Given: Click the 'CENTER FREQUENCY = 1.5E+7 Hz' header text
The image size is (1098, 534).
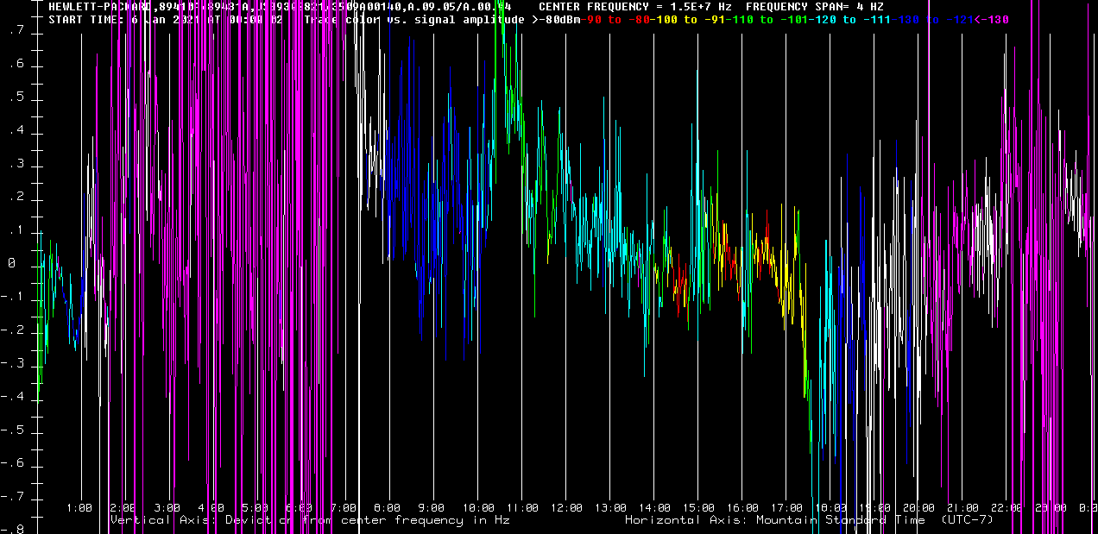Looking at the screenshot, I should tap(634, 6).
